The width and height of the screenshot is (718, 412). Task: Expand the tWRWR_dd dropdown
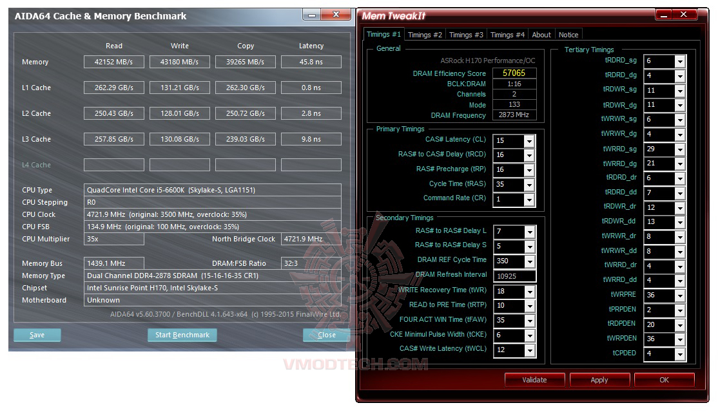pyautogui.click(x=680, y=252)
